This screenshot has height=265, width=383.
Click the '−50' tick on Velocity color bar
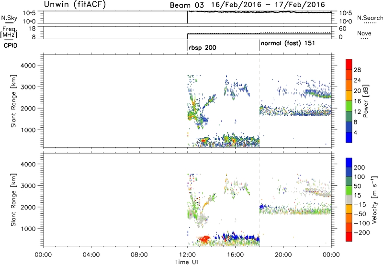[360, 214]
